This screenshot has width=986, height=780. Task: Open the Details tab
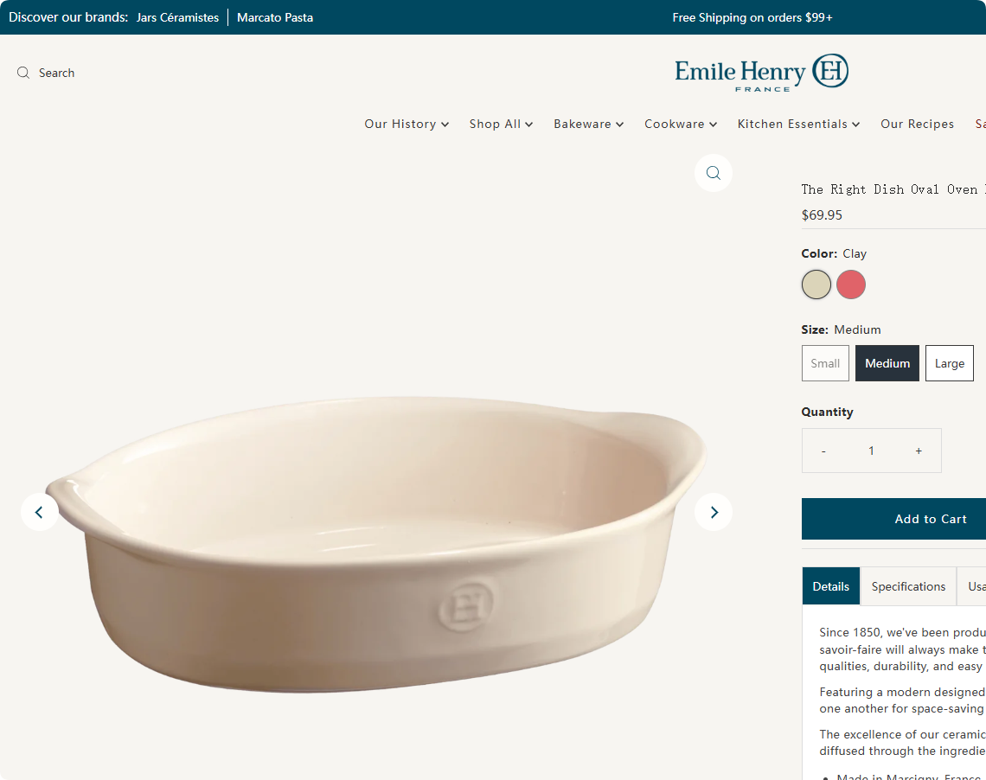830,586
